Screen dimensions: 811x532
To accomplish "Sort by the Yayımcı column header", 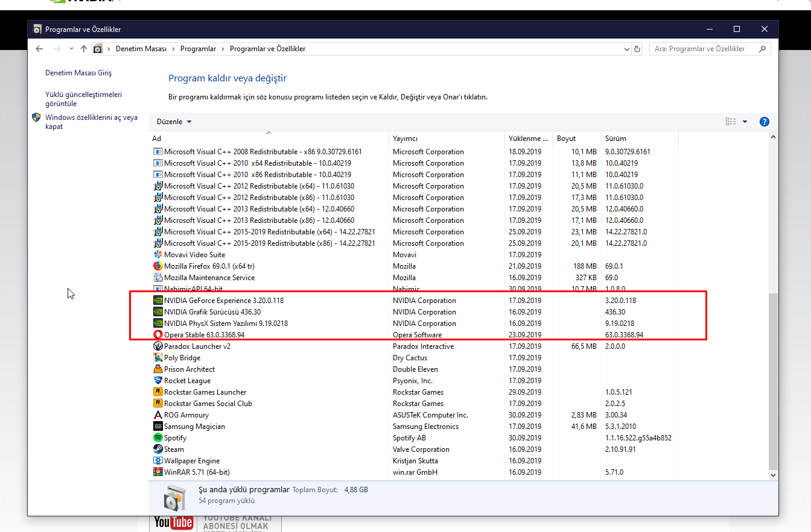I will [x=447, y=139].
